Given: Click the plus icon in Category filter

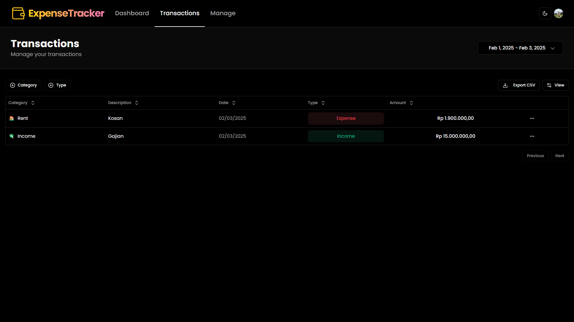Looking at the screenshot, I should (13, 85).
